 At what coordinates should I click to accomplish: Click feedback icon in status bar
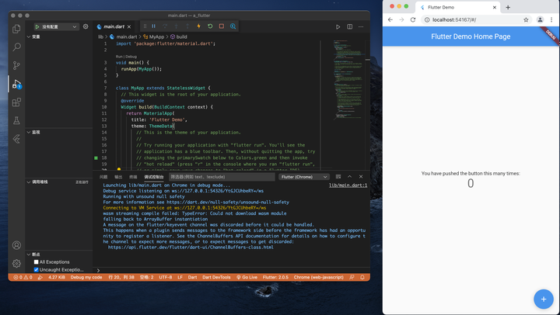point(352,277)
